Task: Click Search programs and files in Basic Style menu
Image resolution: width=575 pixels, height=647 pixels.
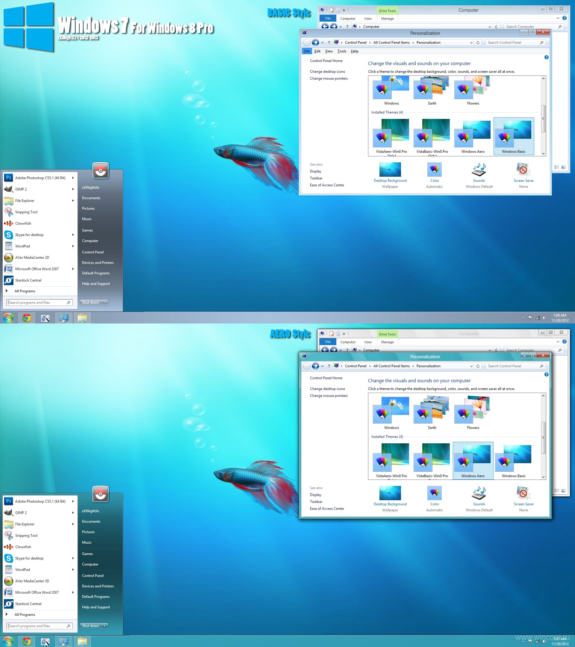Action: click(40, 303)
